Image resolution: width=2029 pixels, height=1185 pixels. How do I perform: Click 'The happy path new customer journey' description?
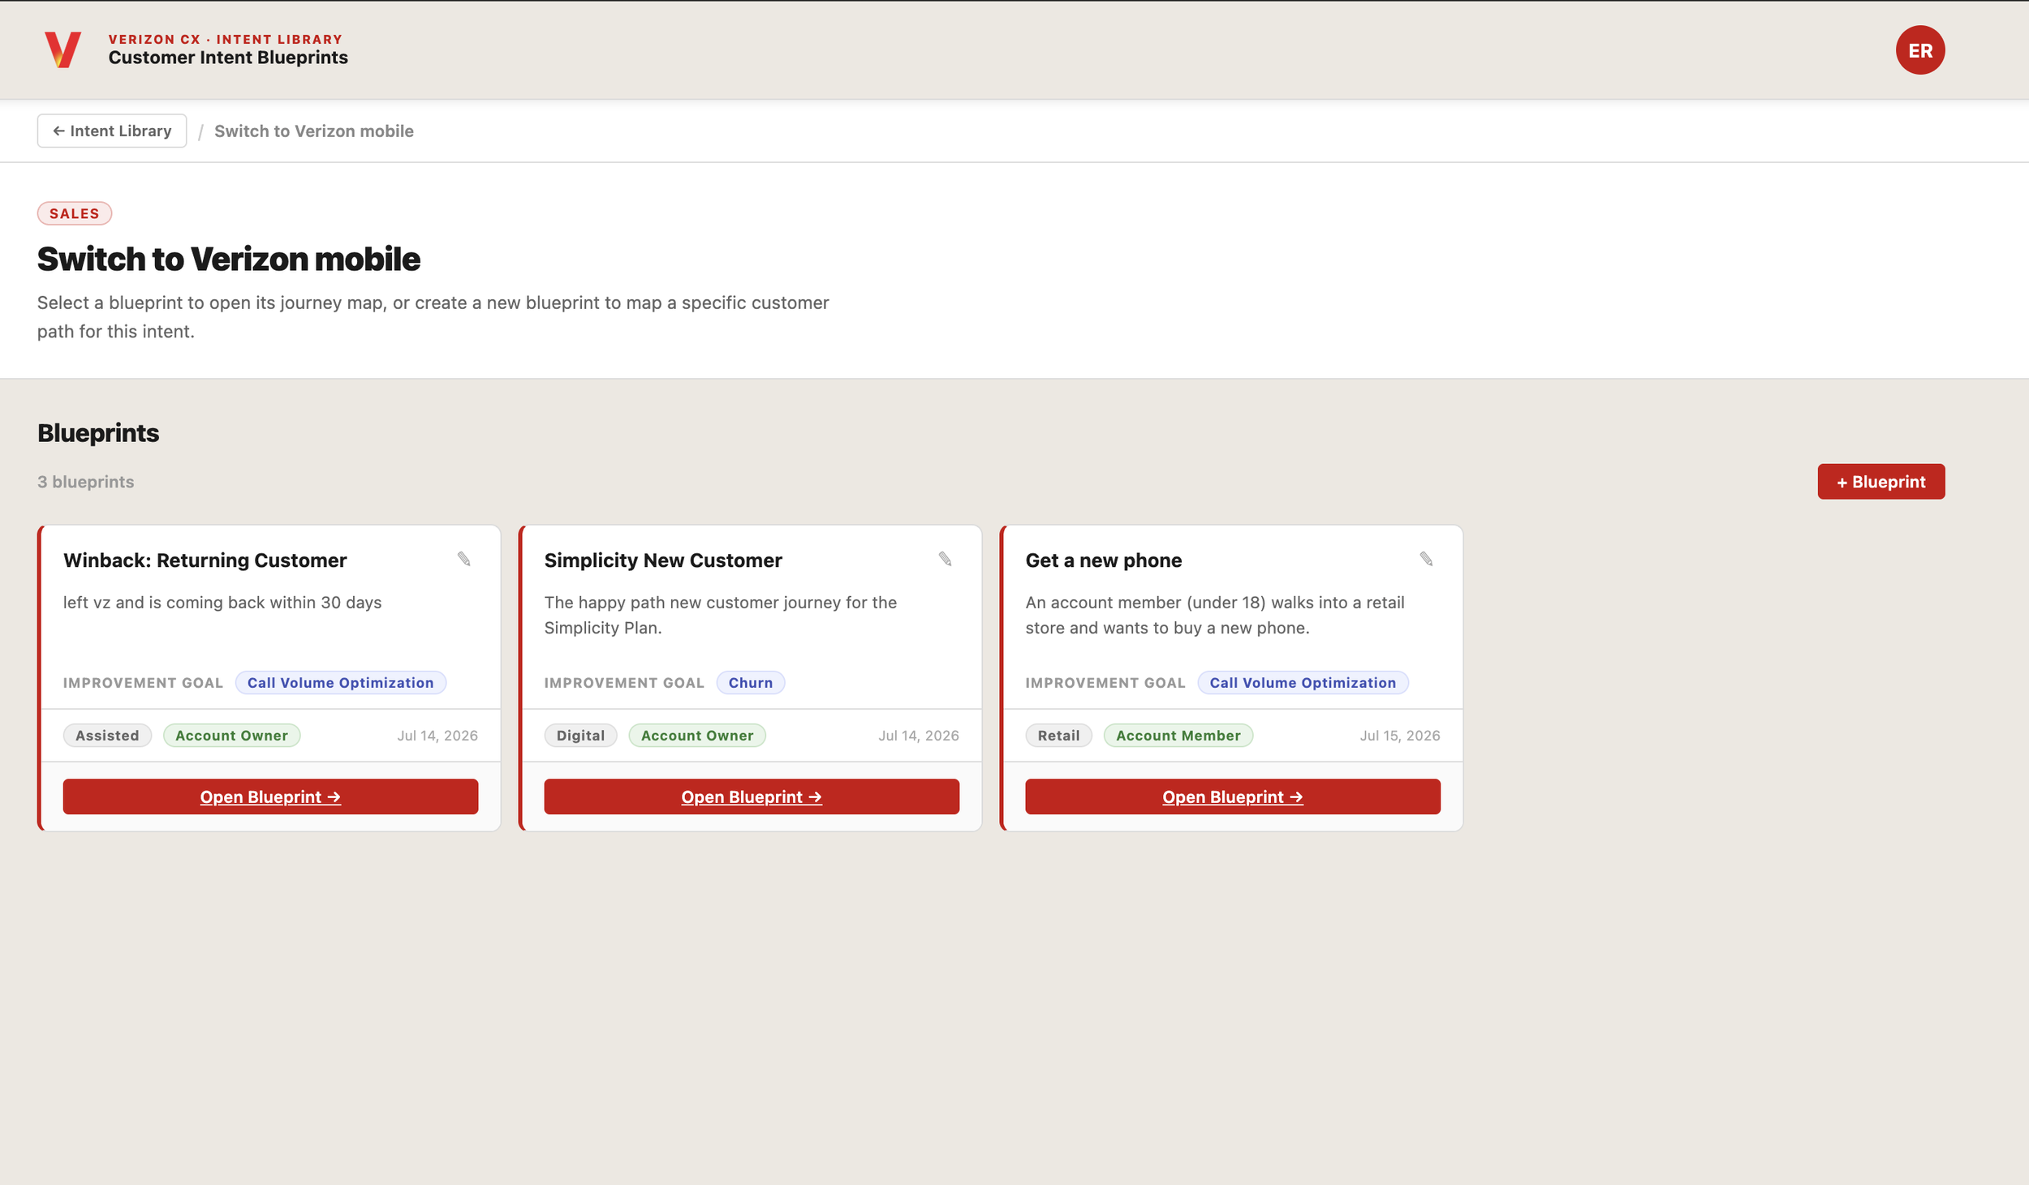pyautogui.click(x=721, y=615)
